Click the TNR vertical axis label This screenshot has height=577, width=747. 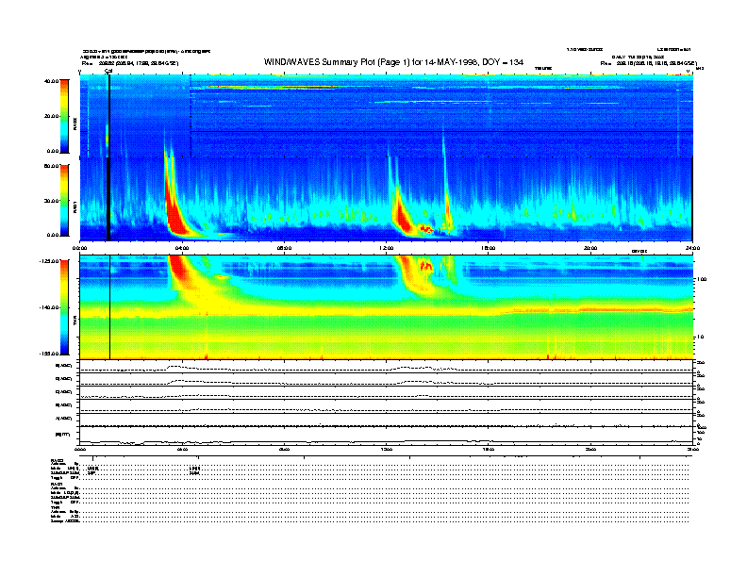coord(75,321)
